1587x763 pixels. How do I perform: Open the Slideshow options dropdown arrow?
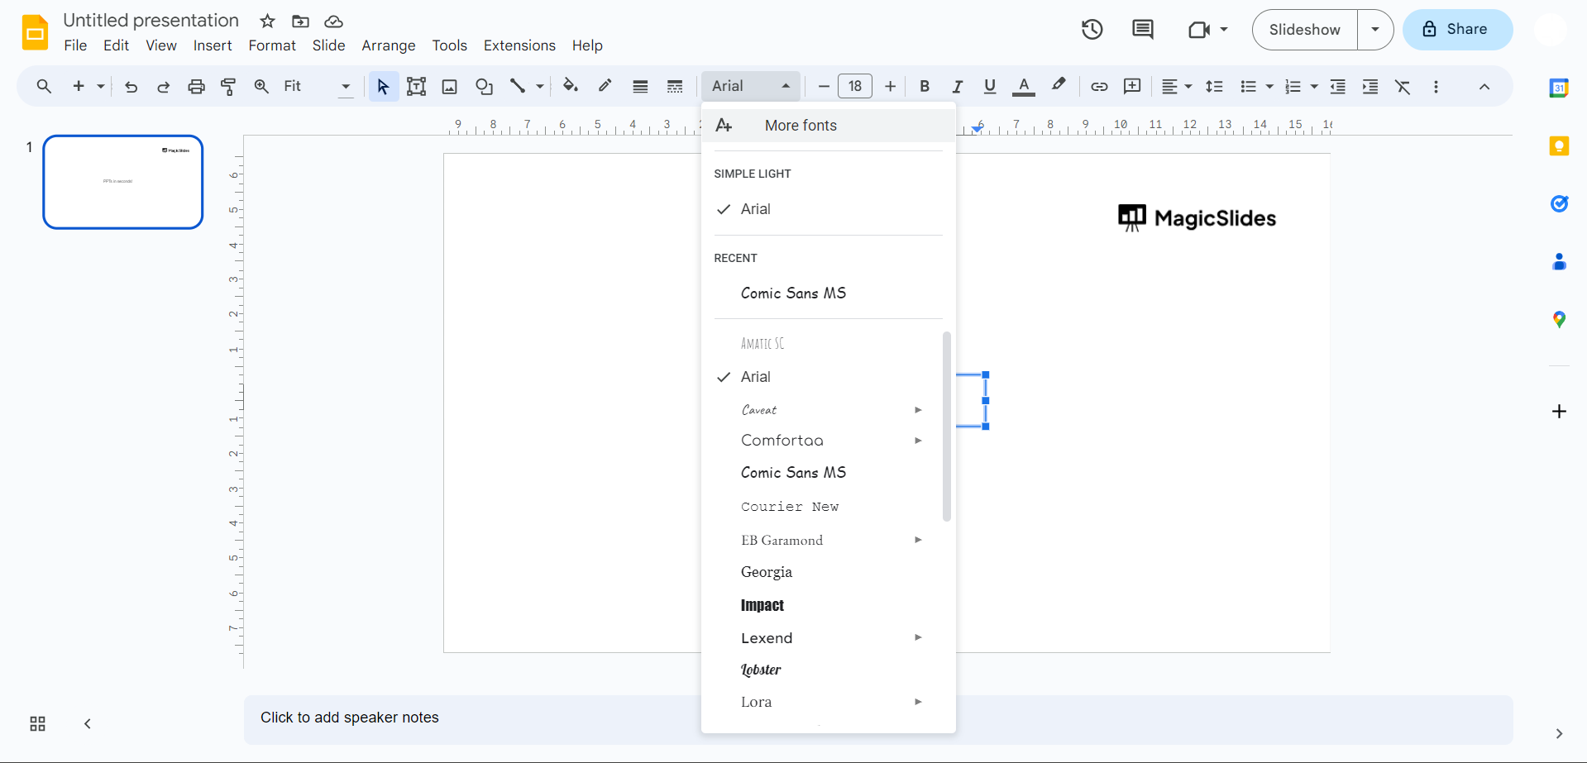pyautogui.click(x=1374, y=30)
